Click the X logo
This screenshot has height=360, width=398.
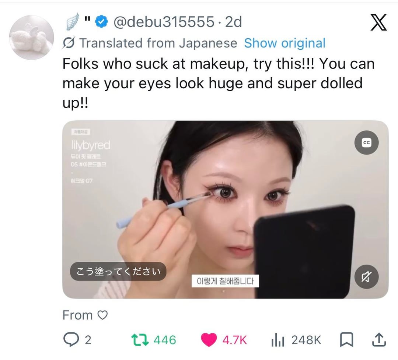pos(378,22)
